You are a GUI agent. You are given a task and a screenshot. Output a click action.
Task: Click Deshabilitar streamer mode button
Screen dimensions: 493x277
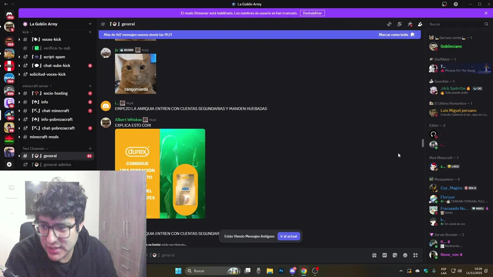point(312,13)
